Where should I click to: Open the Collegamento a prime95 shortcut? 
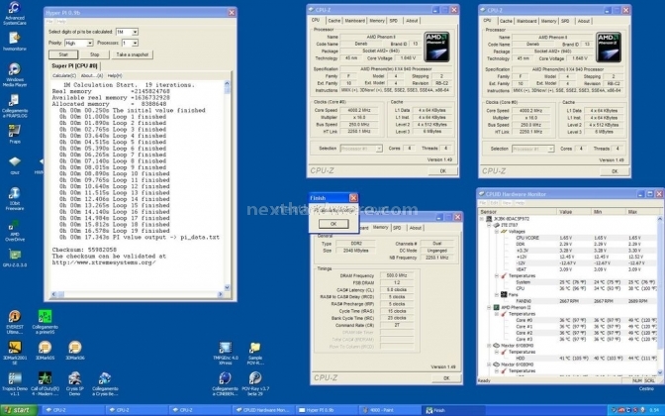click(x=45, y=322)
